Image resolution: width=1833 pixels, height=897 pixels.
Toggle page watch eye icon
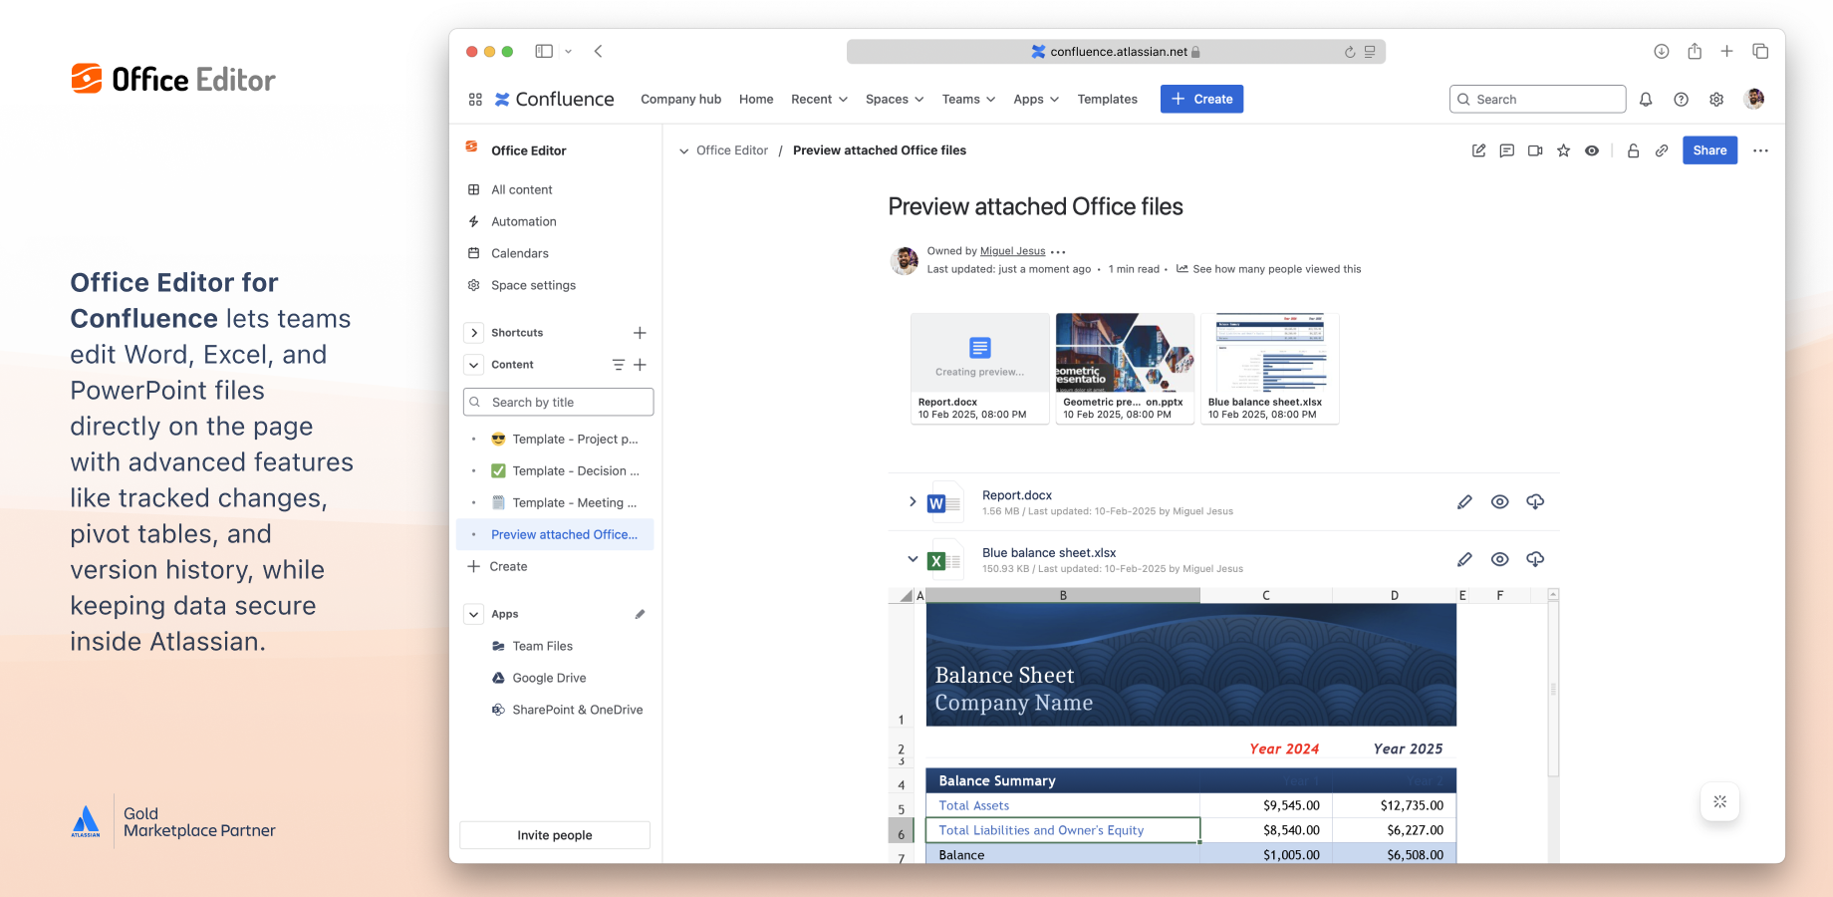[x=1592, y=150]
